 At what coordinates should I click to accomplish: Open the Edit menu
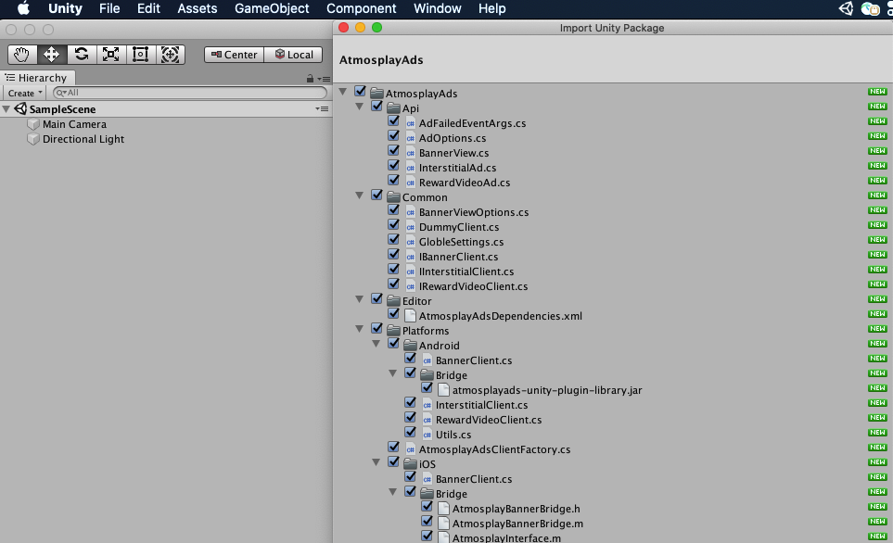click(x=148, y=8)
